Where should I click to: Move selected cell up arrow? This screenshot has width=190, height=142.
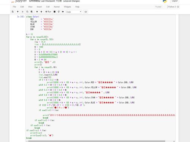(x=37, y=12)
